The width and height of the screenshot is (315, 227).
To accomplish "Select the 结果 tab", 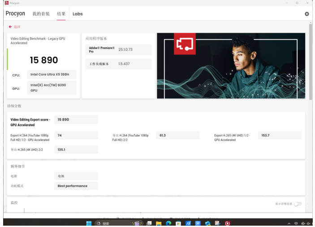I will 61,14.
